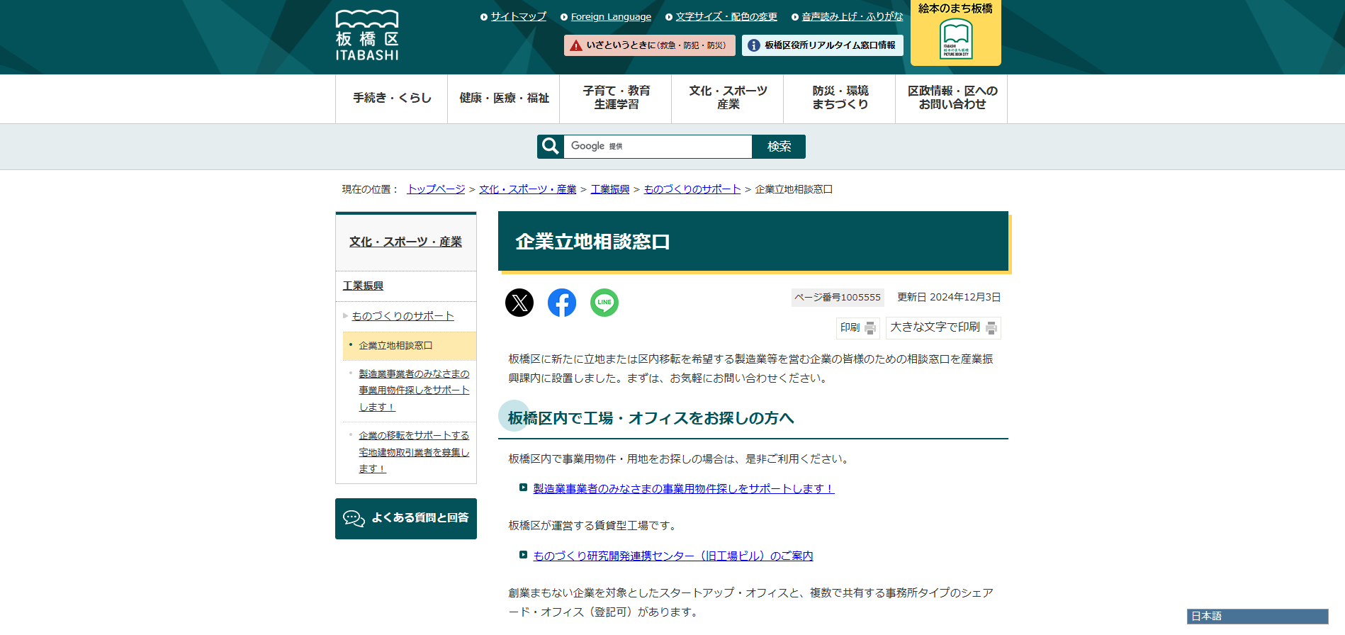Open 区政情報・区への お問い合わせ menu
This screenshot has height=635, width=1345.
(x=952, y=99)
